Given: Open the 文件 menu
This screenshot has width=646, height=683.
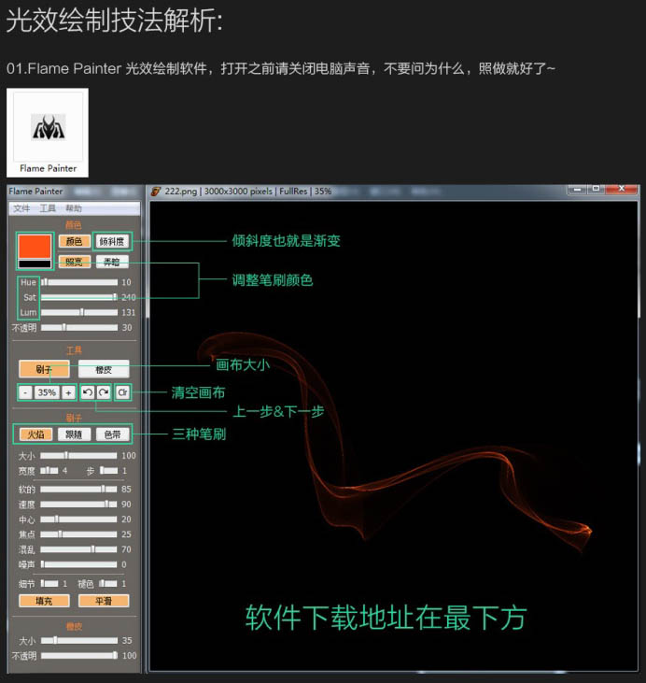Looking at the screenshot, I should click(x=21, y=208).
